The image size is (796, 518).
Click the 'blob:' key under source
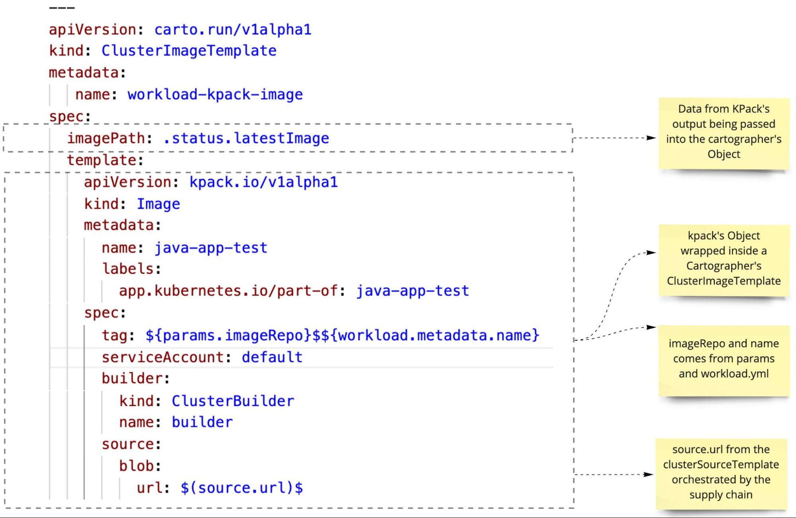(140, 466)
